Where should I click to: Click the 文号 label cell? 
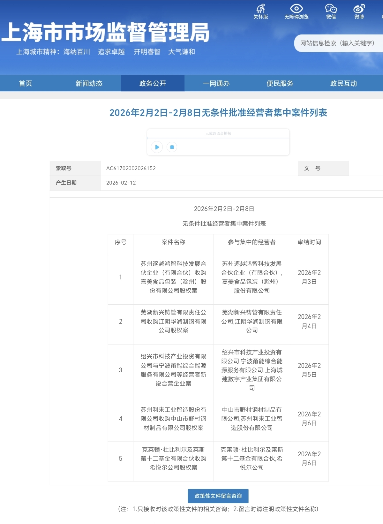[323, 168]
